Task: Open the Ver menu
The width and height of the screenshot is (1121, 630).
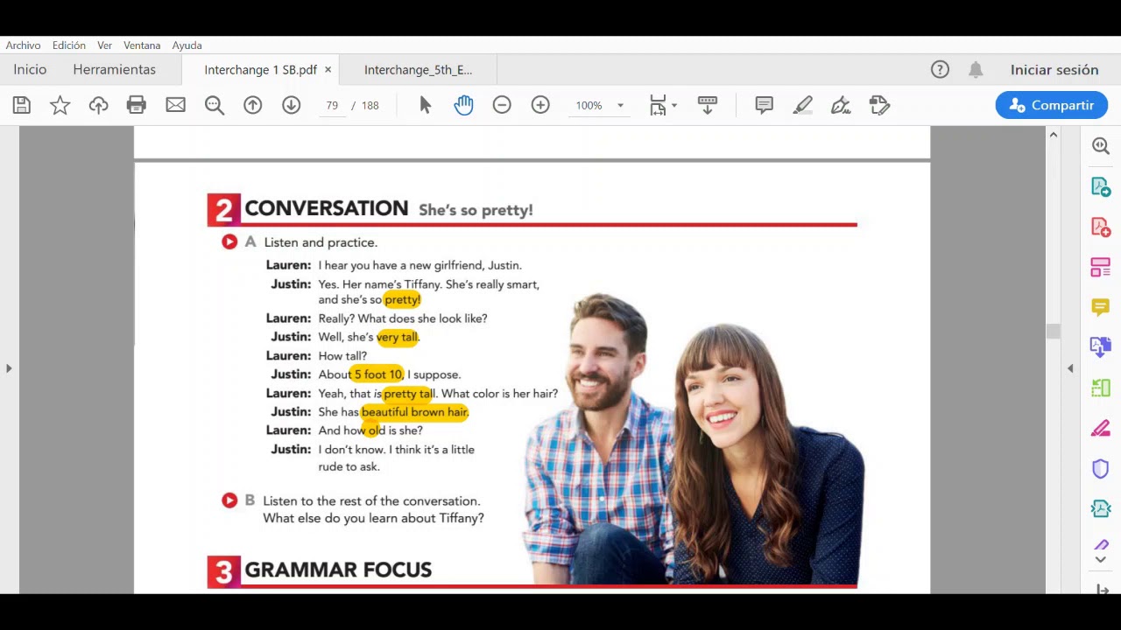Action: click(104, 45)
